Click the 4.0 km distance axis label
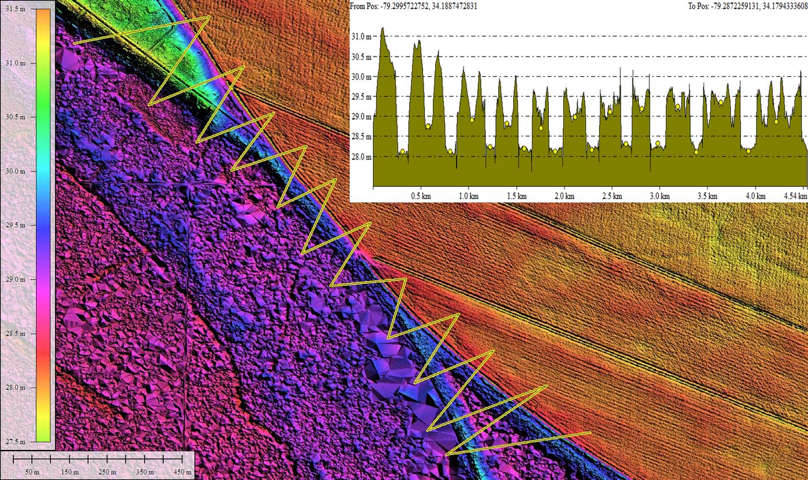 click(x=755, y=196)
